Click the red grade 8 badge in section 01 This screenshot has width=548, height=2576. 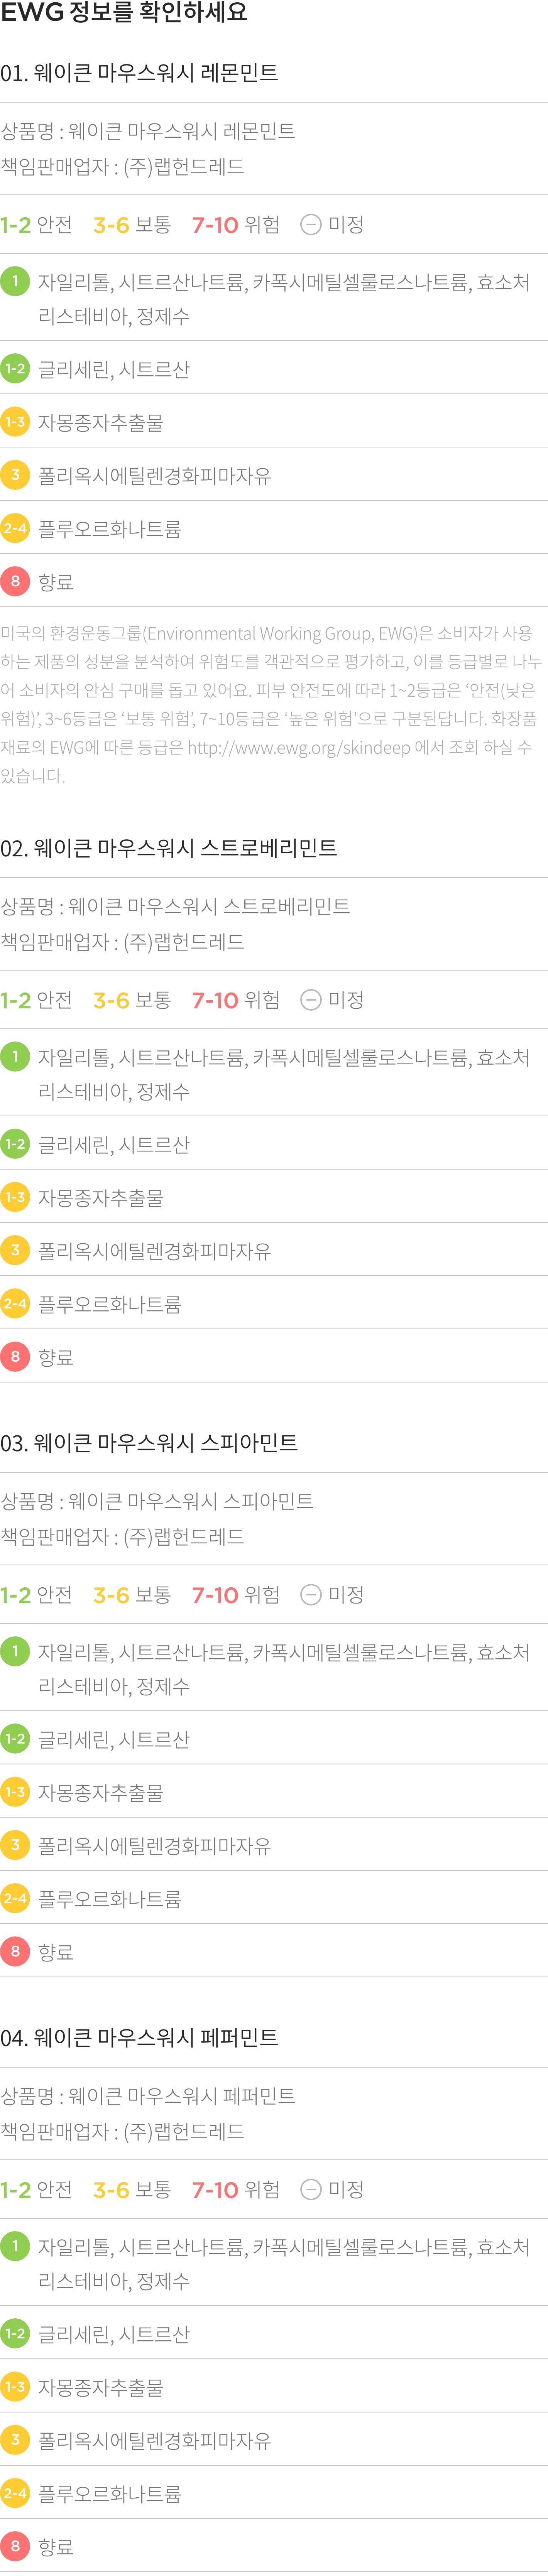click(15, 580)
